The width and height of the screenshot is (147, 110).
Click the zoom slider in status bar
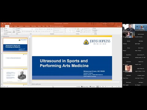pos(112,87)
